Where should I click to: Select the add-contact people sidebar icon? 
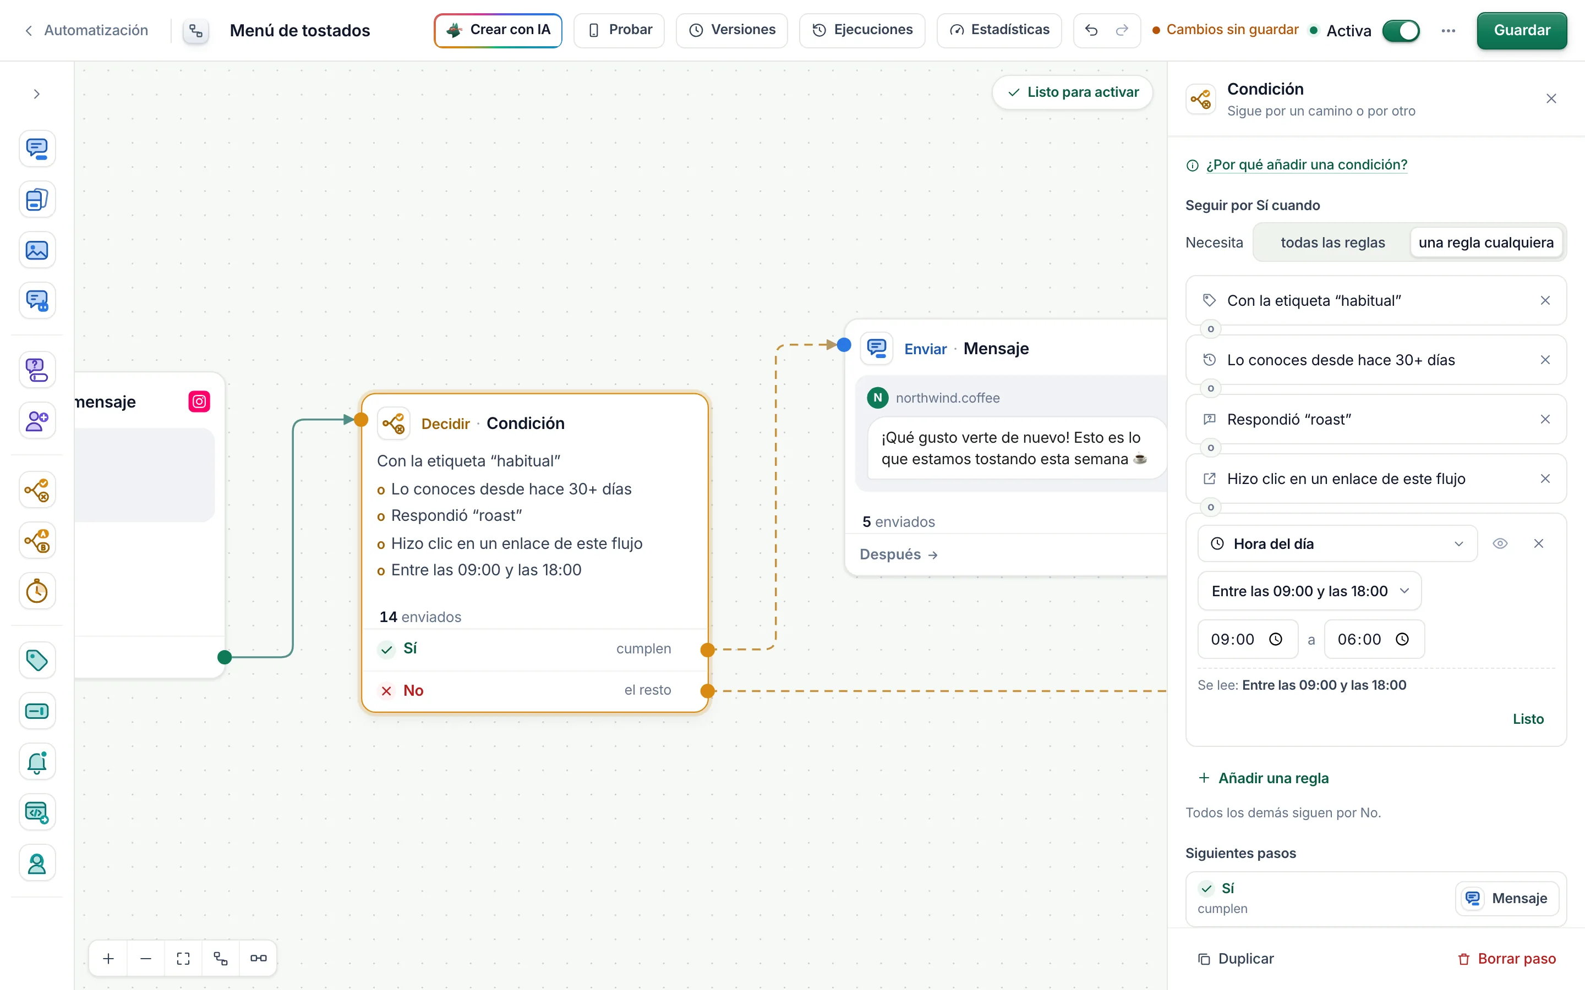click(37, 420)
